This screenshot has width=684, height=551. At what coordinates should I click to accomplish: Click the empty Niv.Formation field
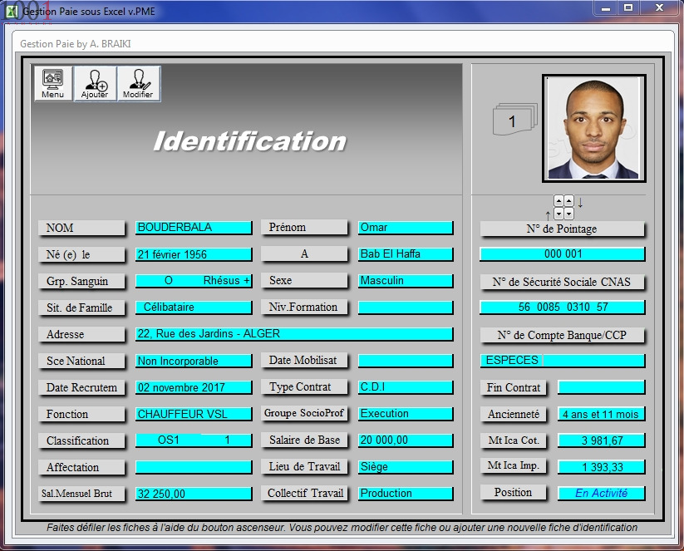(x=406, y=307)
